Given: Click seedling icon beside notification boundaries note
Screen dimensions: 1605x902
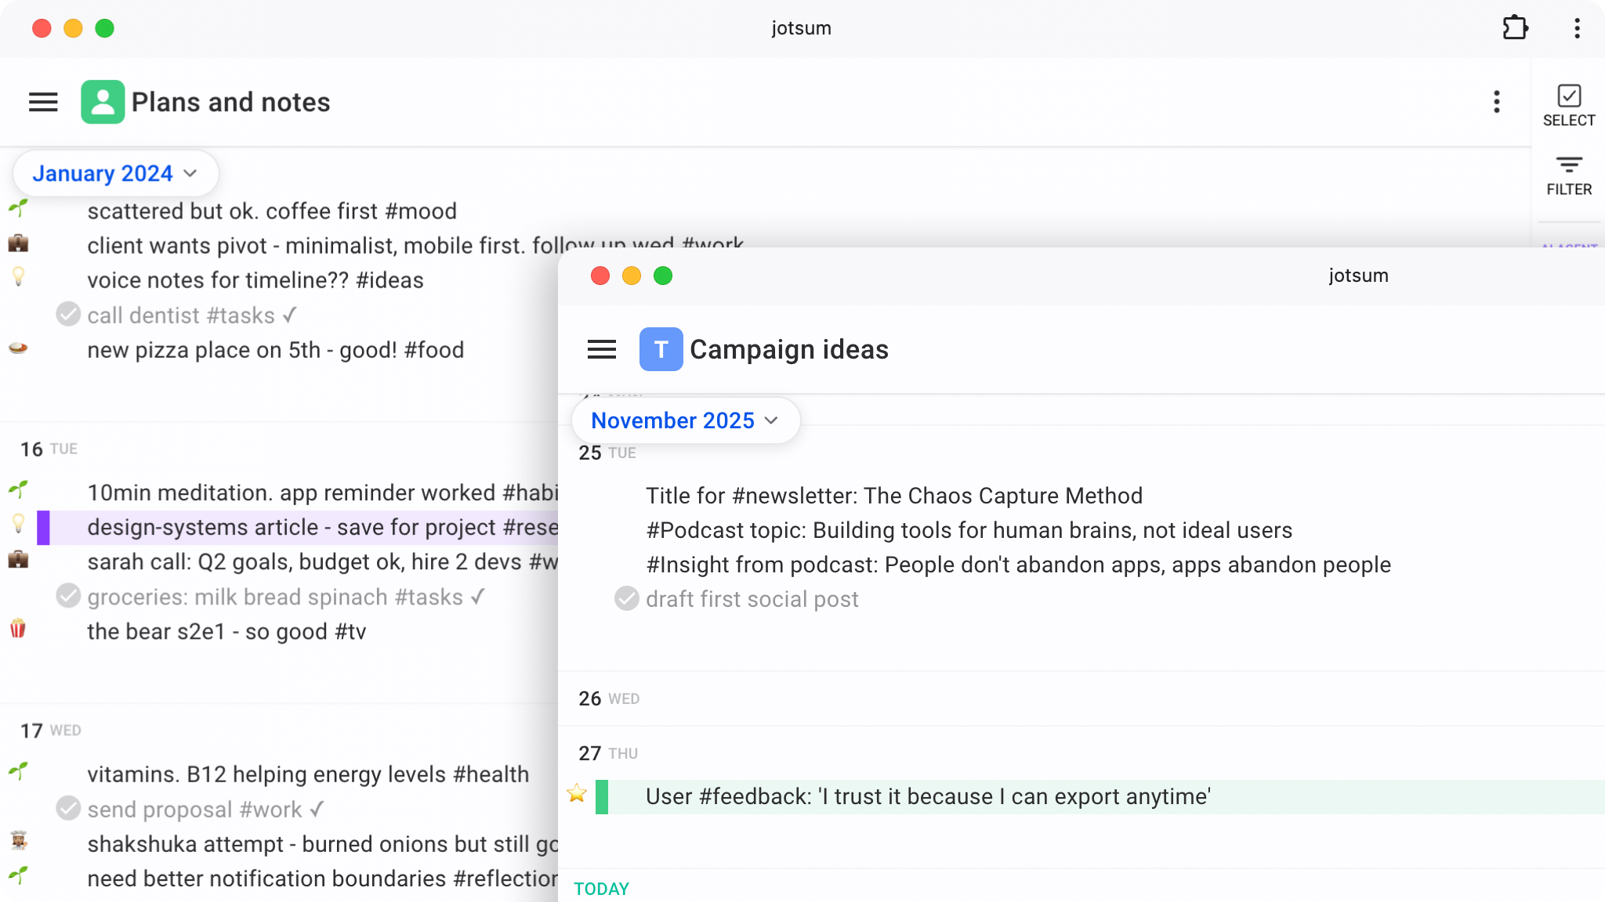Looking at the screenshot, I should coord(18,875).
